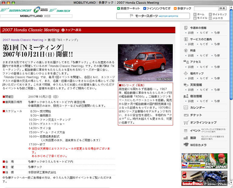Click the 天気情報 weather icon

(x=186, y=85)
